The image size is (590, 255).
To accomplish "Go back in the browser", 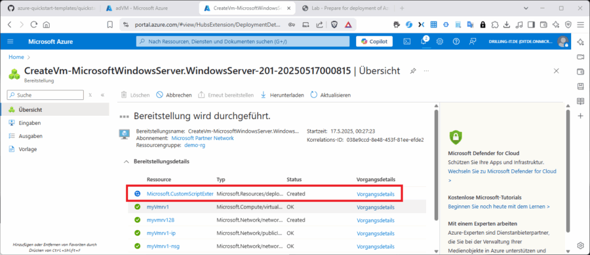I will tap(10, 25).
